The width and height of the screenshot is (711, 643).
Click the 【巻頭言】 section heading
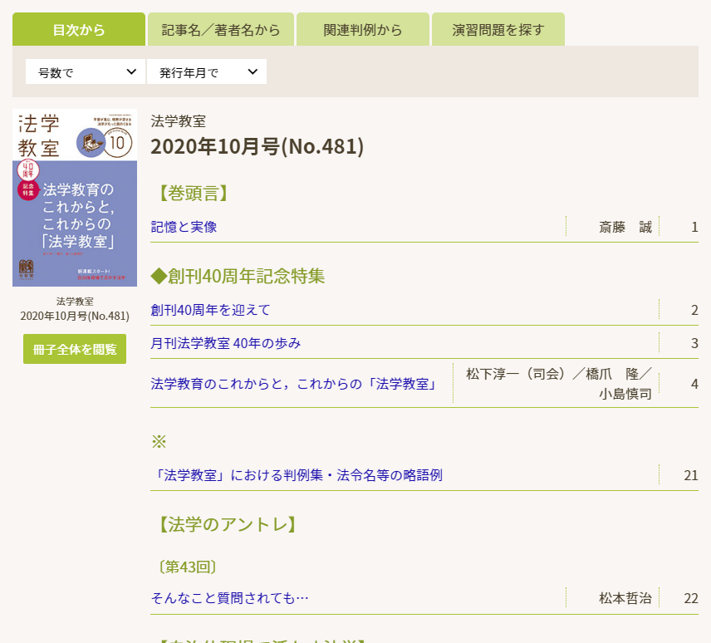[194, 194]
